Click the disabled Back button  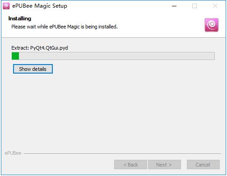coord(130,165)
